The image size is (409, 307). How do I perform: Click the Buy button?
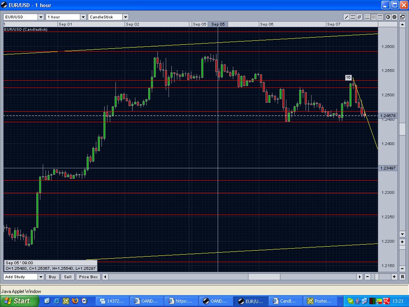52,277
